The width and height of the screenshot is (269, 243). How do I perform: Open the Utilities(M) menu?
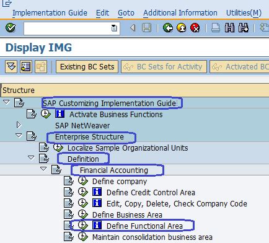click(x=244, y=13)
